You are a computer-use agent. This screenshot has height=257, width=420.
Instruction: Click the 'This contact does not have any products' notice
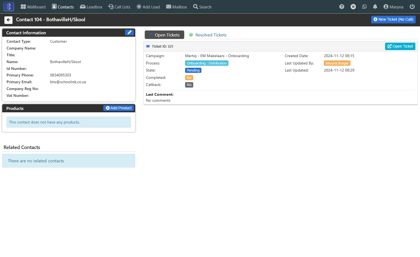pos(69,122)
